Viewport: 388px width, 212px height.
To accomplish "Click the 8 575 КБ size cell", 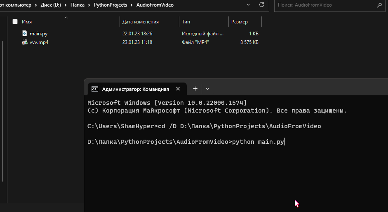I will click(x=249, y=42).
